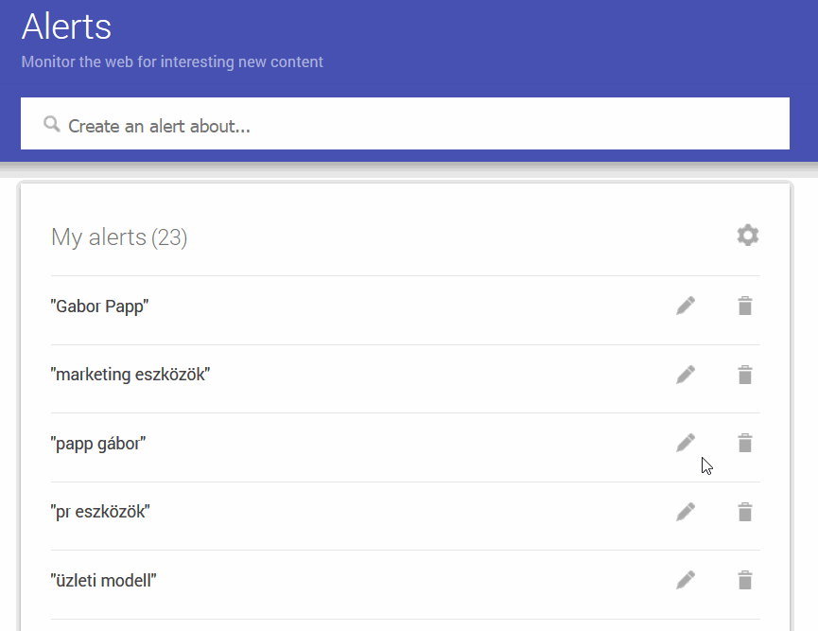
Task: Edit the "papp gábor" alert
Action: tap(686, 443)
